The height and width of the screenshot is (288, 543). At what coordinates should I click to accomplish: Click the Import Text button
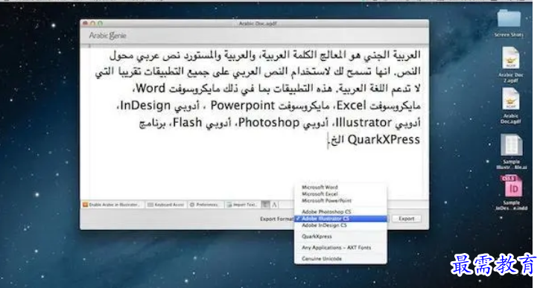coord(242,205)
